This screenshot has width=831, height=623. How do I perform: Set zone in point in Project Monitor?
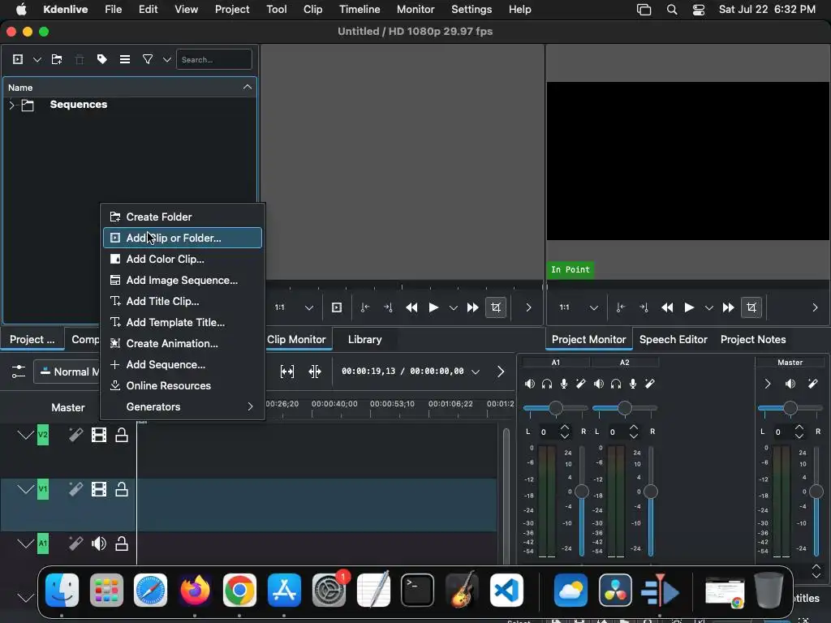[621, 307]
